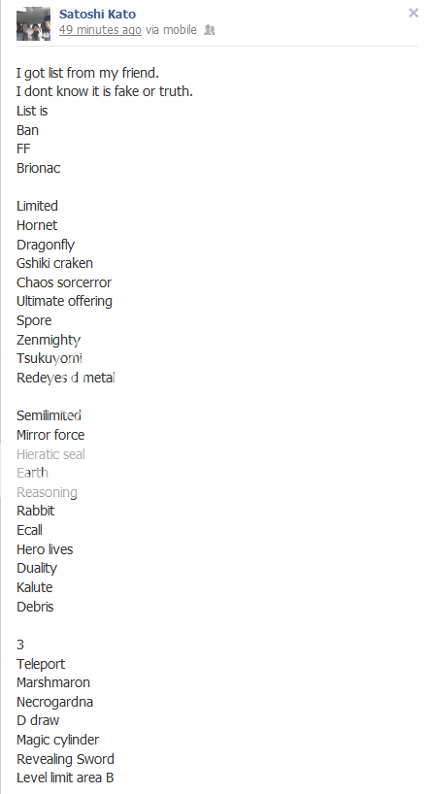Viewport: 430px width, 794px height.
Task: Click the 'Level limit area B' line
Action: [x=65, y=777]
